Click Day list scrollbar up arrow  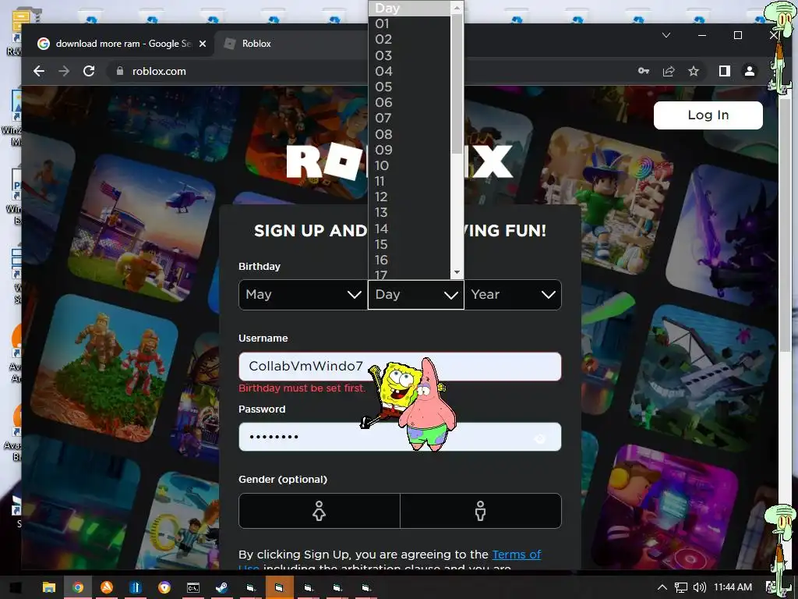point(457,7)
